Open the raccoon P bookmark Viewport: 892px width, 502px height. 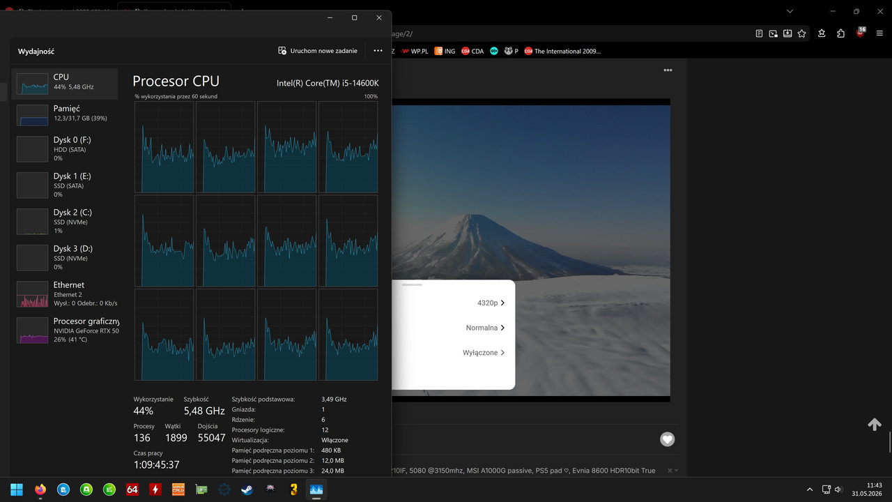(x=512, y=51)
